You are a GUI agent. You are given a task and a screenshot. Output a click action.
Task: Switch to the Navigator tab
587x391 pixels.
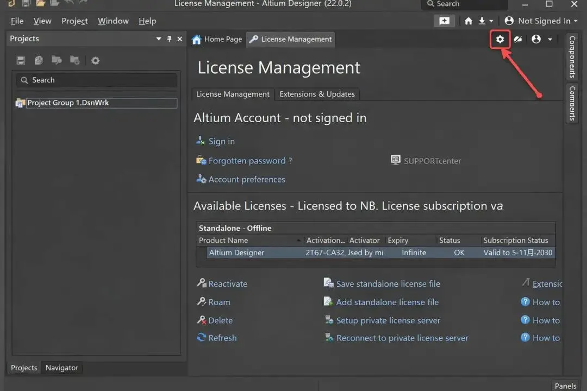coord(62,368)
